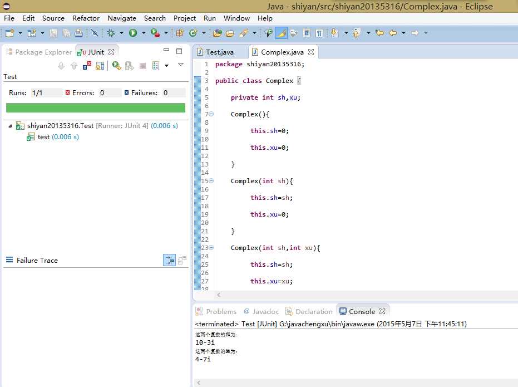This screenshot has height=387, width=518.
Task: Rerun Test icon in JUnit view
Action: (x=116, y=66)
